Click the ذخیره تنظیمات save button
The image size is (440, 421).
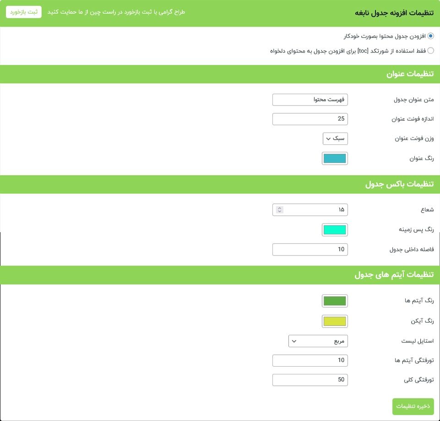[413, 406]
